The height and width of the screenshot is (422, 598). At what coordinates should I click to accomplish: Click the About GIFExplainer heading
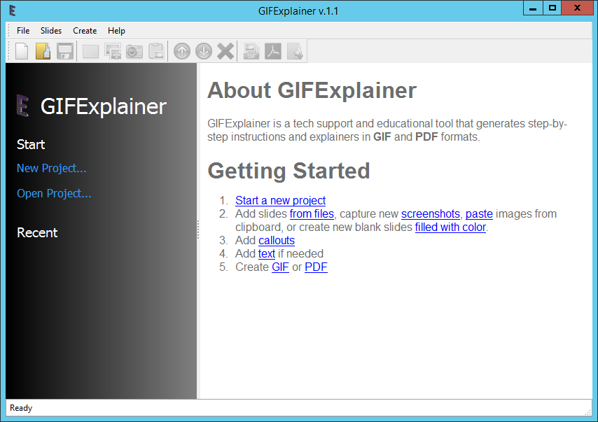(312, 90)
